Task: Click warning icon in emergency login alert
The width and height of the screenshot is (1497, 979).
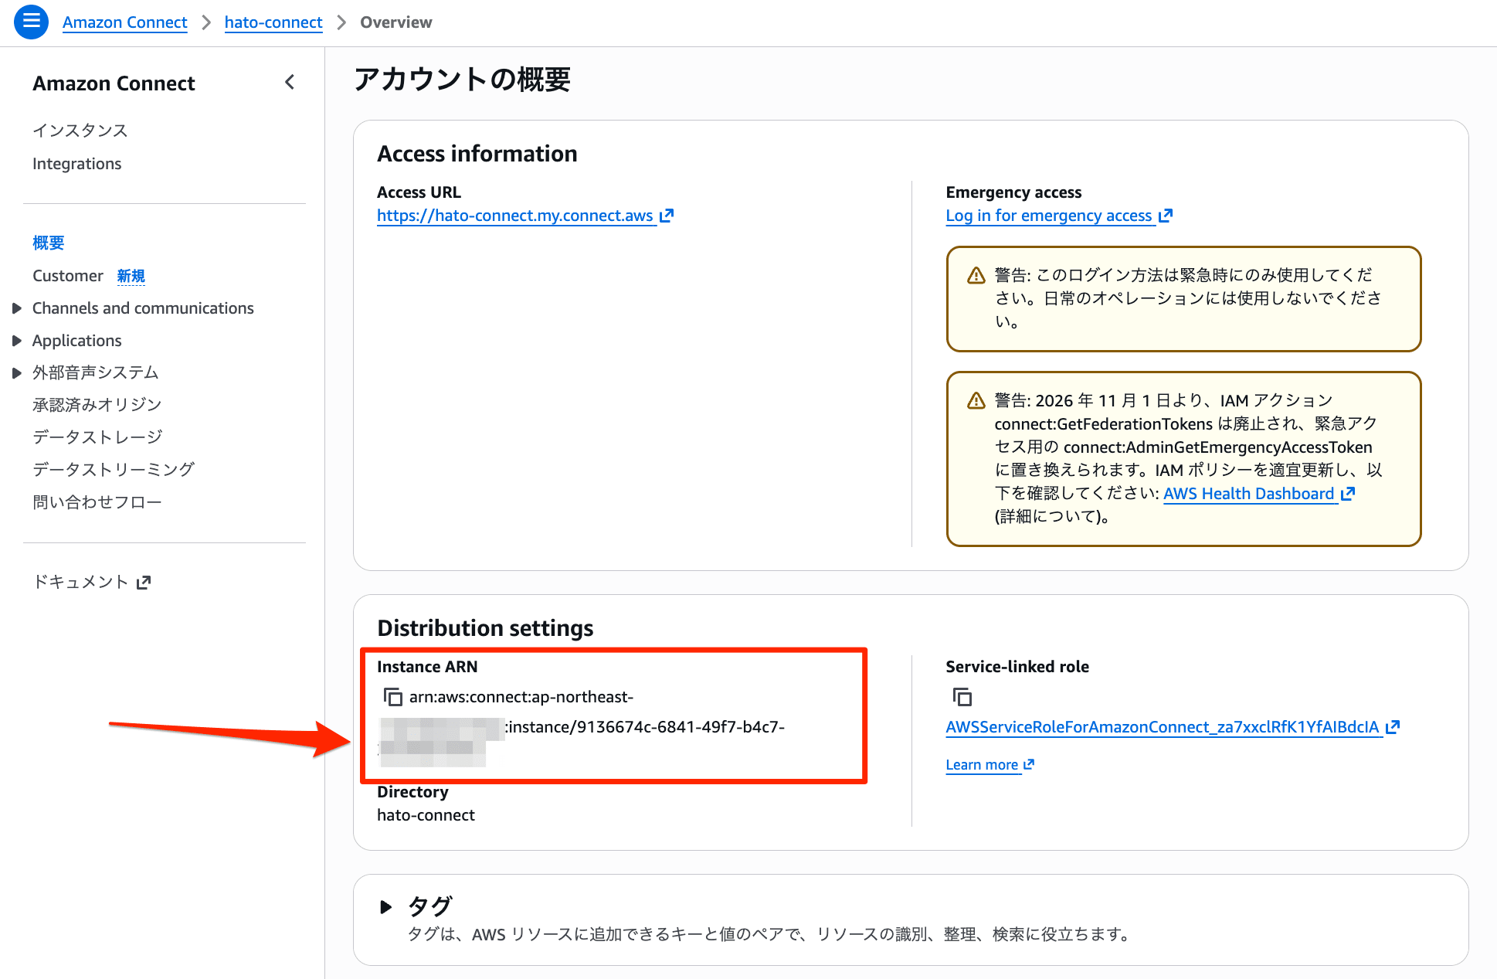Action: coord(976,275)
